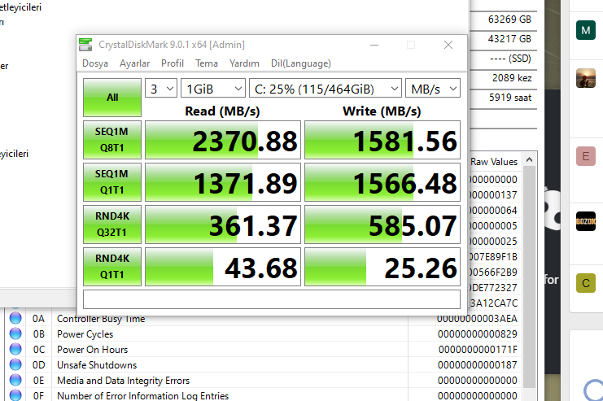Click the SEQ1M Q8T1 write result 1581.56

tap(382, 140)
